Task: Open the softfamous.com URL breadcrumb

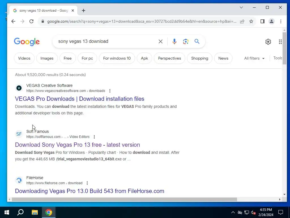Action: click(58, 137)
